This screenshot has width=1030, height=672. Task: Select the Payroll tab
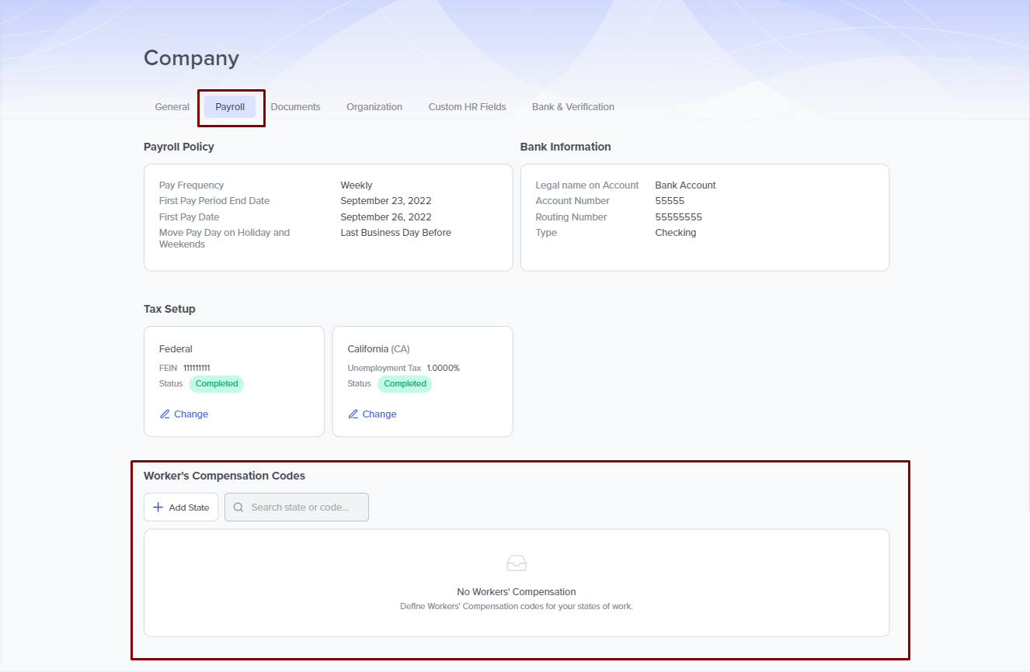point(230,107)
